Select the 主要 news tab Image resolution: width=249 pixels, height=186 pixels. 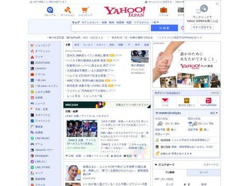coord(68,45)
